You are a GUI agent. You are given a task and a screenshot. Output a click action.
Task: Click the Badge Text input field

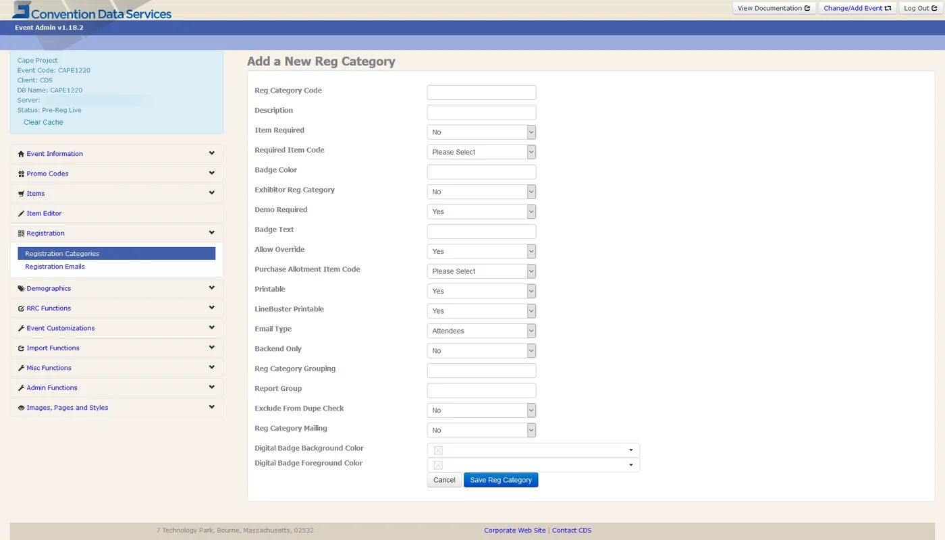pyautogui.click(x=481, y=232)
